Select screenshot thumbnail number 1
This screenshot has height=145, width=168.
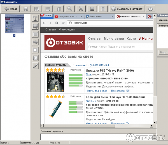14,24
